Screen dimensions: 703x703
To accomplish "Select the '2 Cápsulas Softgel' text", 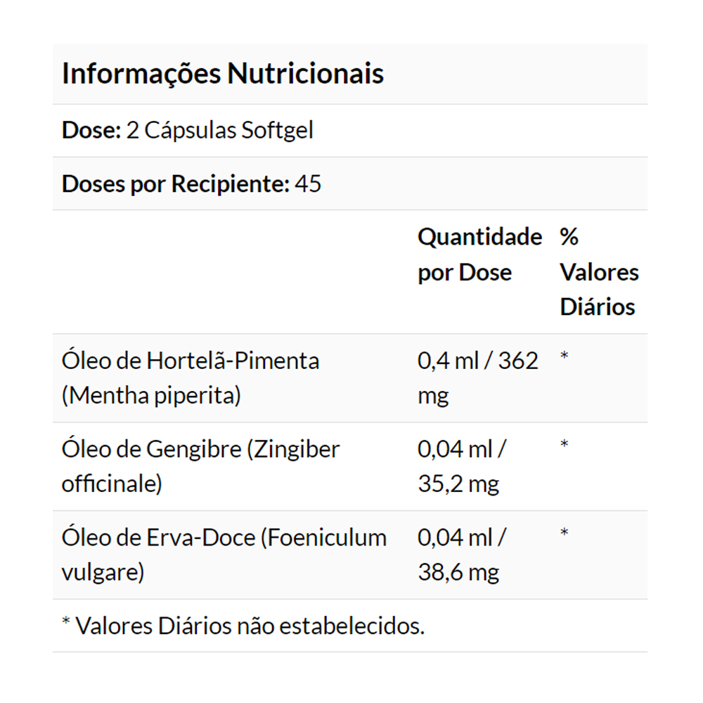I will click(219, 131).
